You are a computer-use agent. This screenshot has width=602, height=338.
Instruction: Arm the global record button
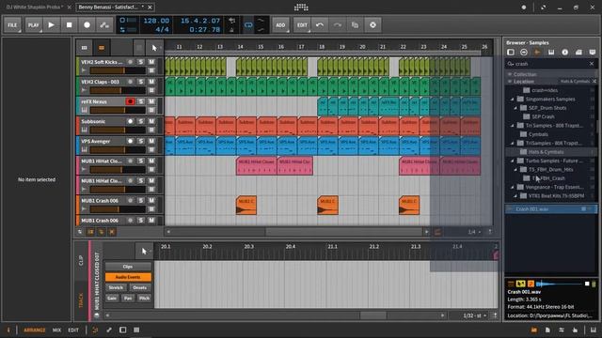[87, 25]
